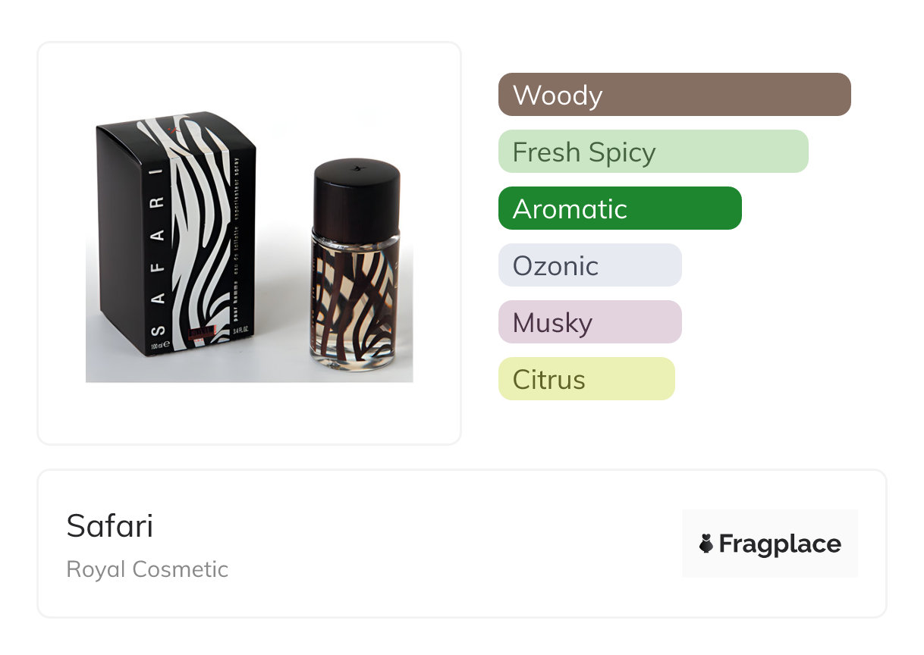Click the small emblem on top of the bottle cap
This screenshot has height=655, width=924.
click(357, 167)
